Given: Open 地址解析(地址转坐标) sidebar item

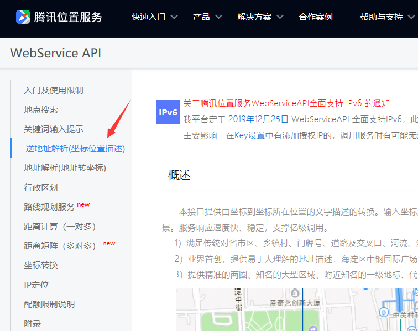Looking at the screenshot, I should 65,168.
